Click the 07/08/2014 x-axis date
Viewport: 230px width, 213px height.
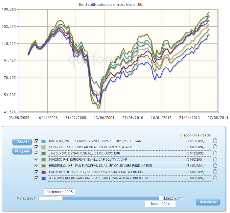(218, 118)
